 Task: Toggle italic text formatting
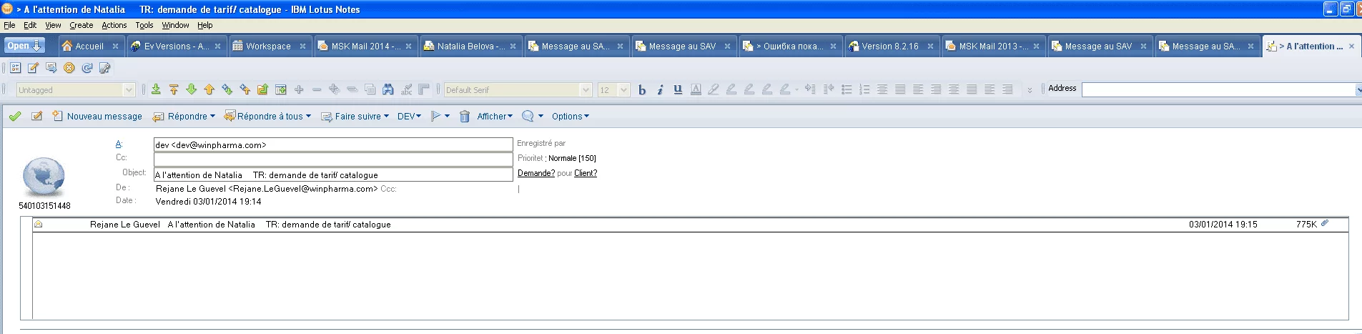point(660,89)
